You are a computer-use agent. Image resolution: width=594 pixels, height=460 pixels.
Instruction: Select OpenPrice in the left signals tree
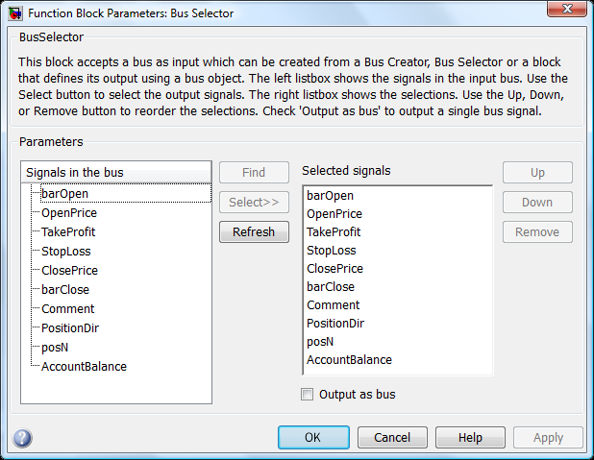point(69,213)
